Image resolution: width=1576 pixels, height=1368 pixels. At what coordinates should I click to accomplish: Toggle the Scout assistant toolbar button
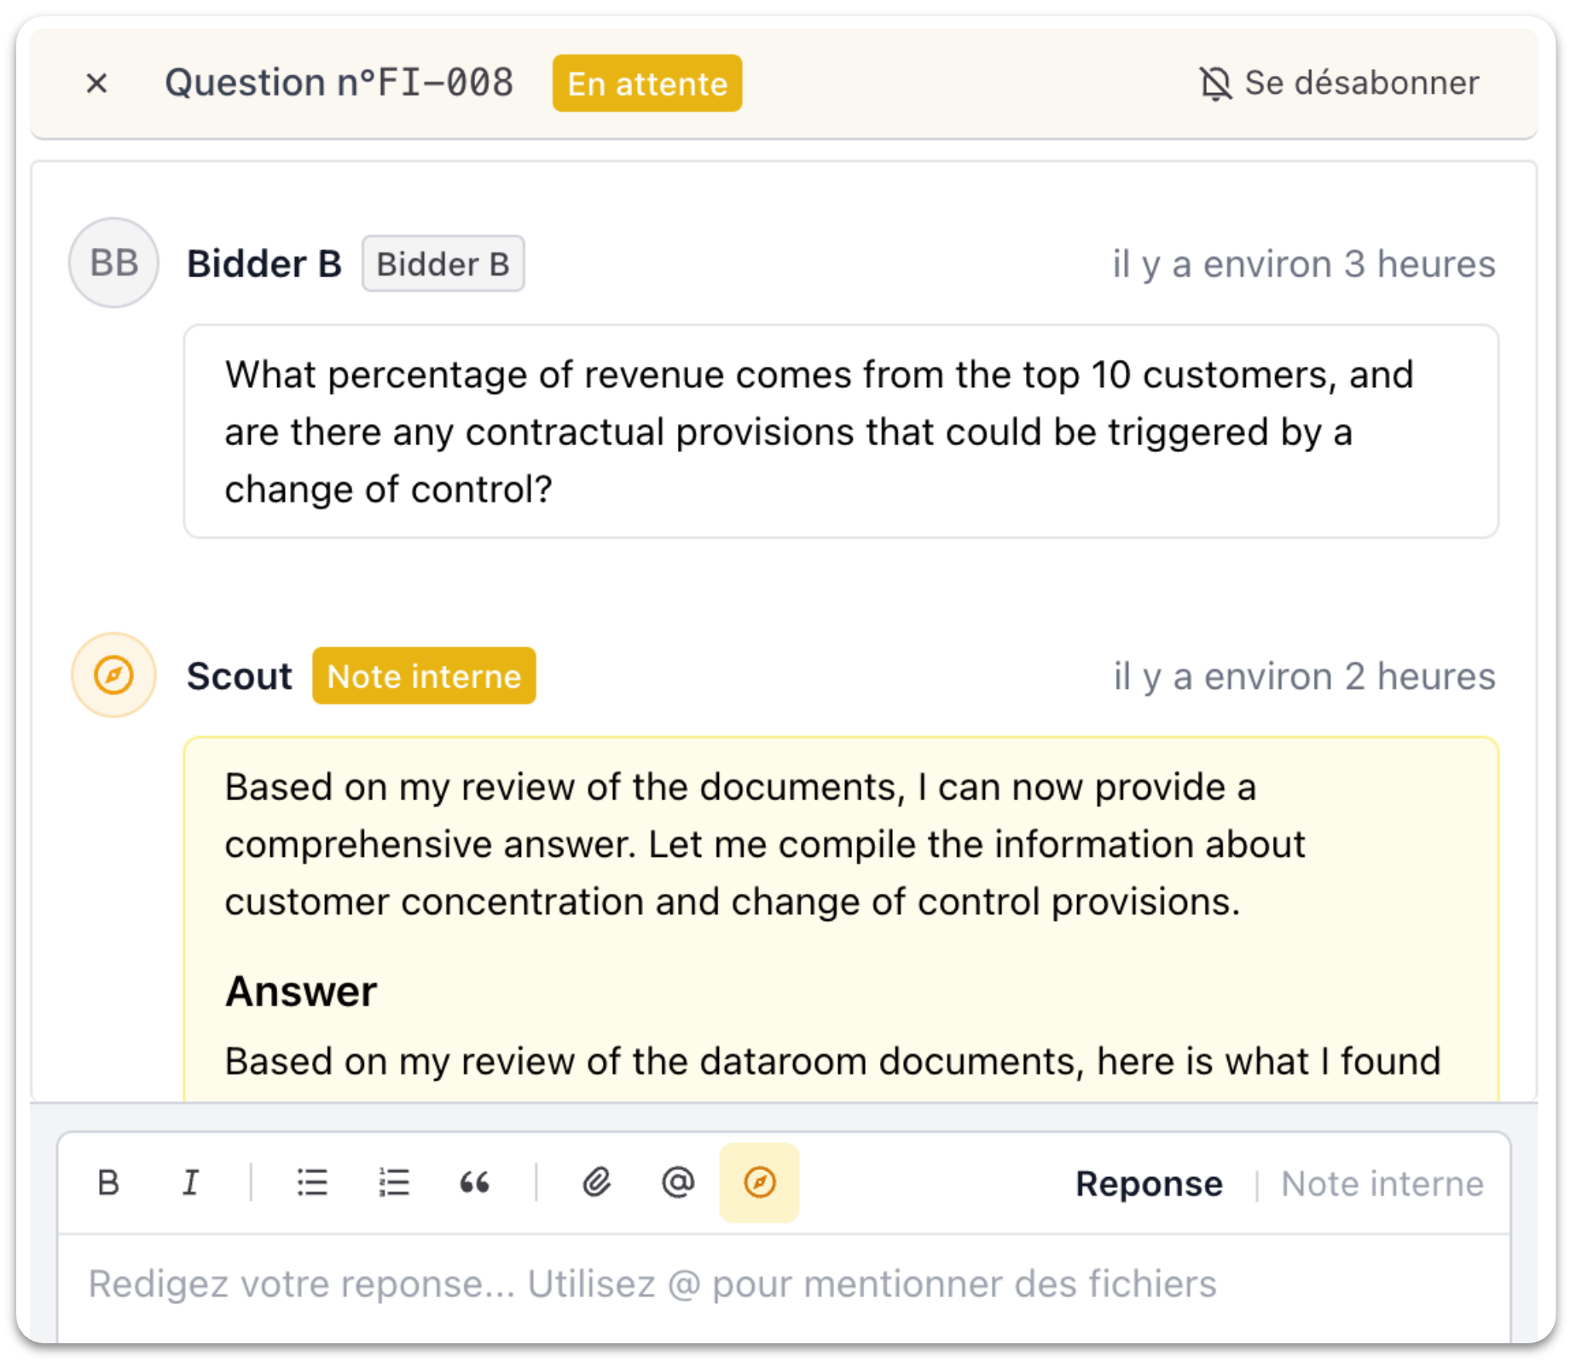tap(759, 1183)
